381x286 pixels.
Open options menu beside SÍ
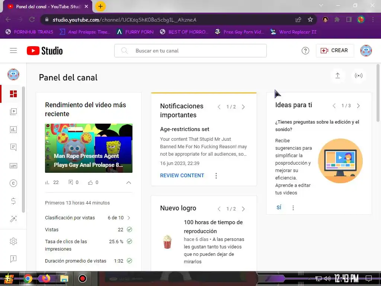point(293,208)
